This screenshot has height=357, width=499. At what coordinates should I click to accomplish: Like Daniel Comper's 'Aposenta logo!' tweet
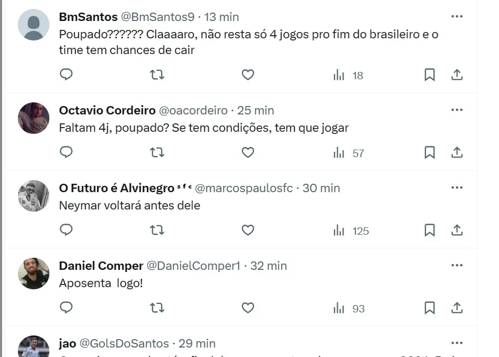pos(248,308)
